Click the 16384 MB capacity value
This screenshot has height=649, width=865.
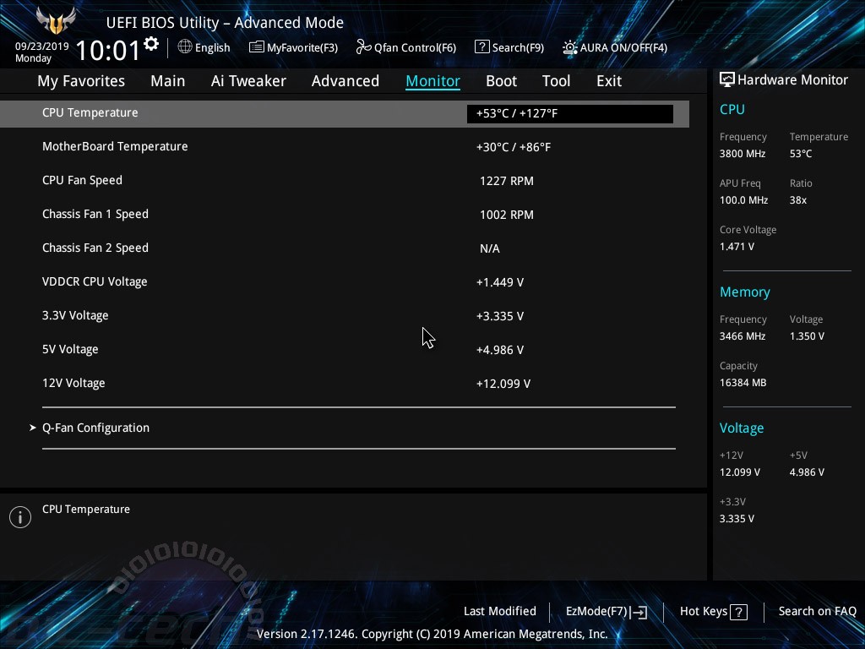(x=743, y=383)
